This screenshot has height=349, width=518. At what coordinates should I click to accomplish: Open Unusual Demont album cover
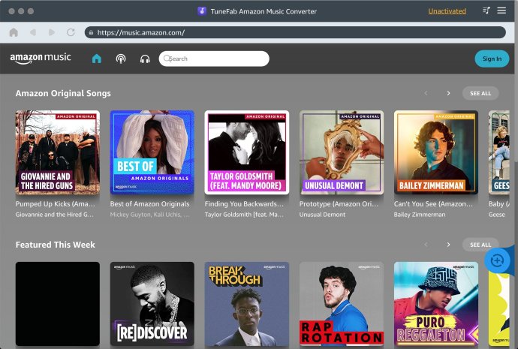(342, 152)
